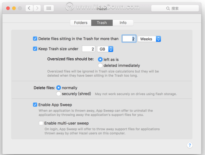This screenshot has width=205, height=155.
Task: Select oversized files left as is
Action: pos(100,59)
